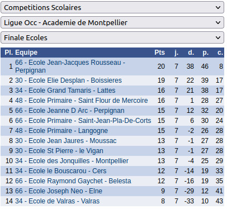
Task: Click the d. column header
Action: (x=191, y=53)
